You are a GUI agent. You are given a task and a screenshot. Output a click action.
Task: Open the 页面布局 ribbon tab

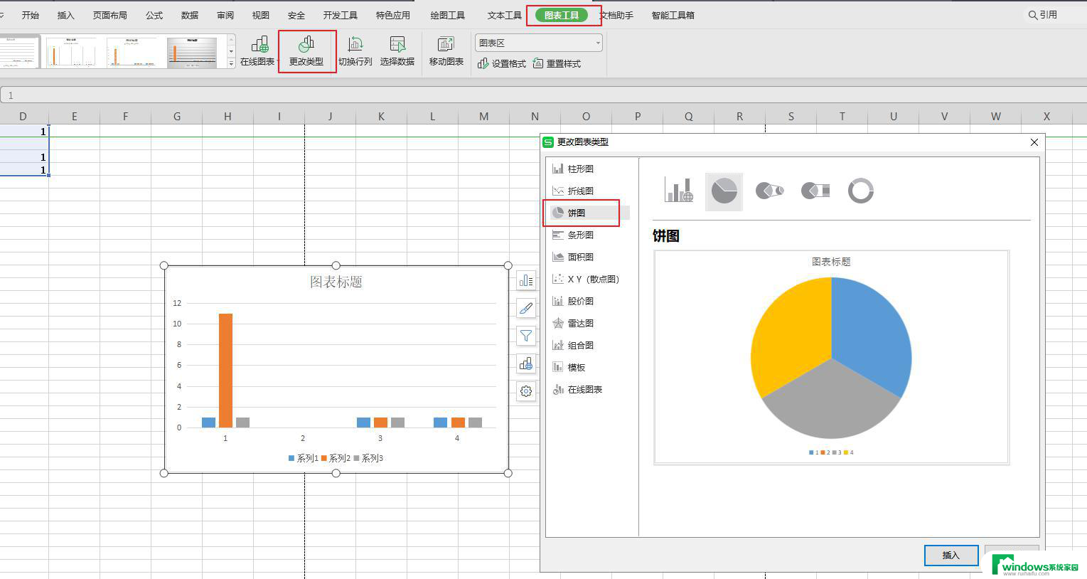[109, 15]
